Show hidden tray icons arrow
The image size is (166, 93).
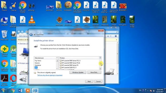(x=148, y=91)
